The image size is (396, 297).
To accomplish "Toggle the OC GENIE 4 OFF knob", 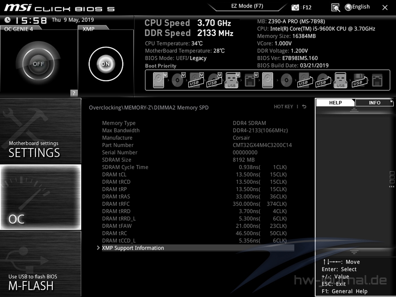I will [x=38, y=64].
